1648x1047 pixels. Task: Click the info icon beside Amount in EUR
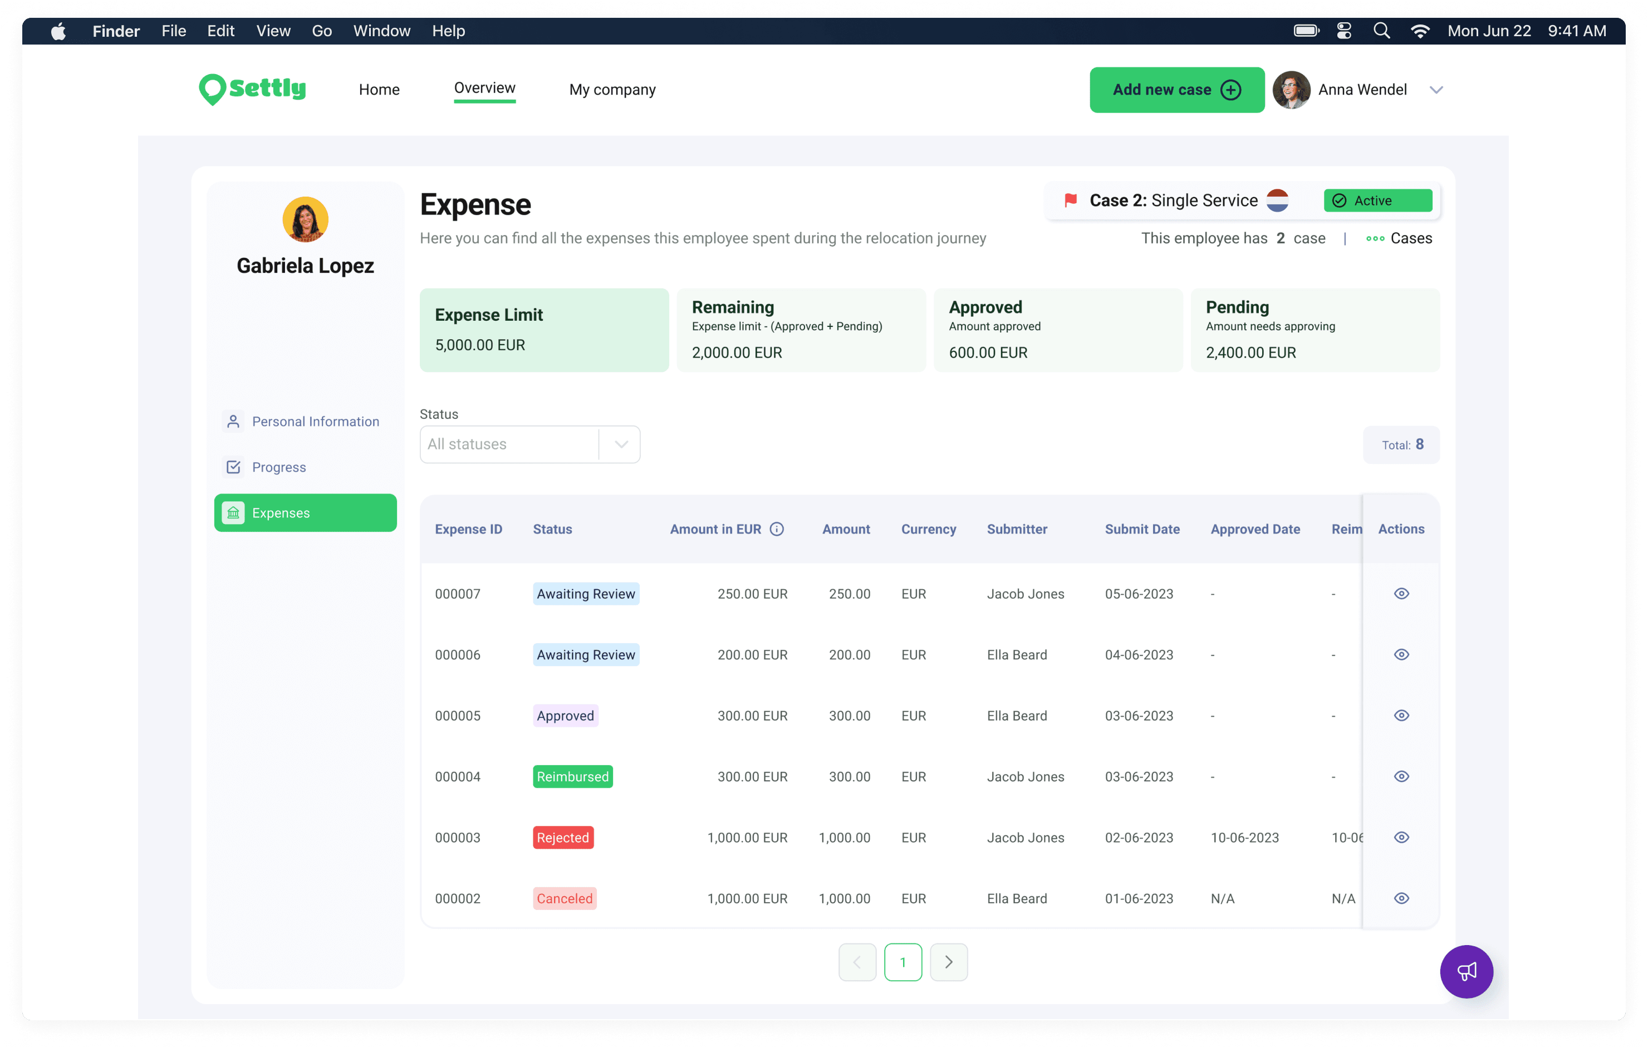(x=777, y=529)
